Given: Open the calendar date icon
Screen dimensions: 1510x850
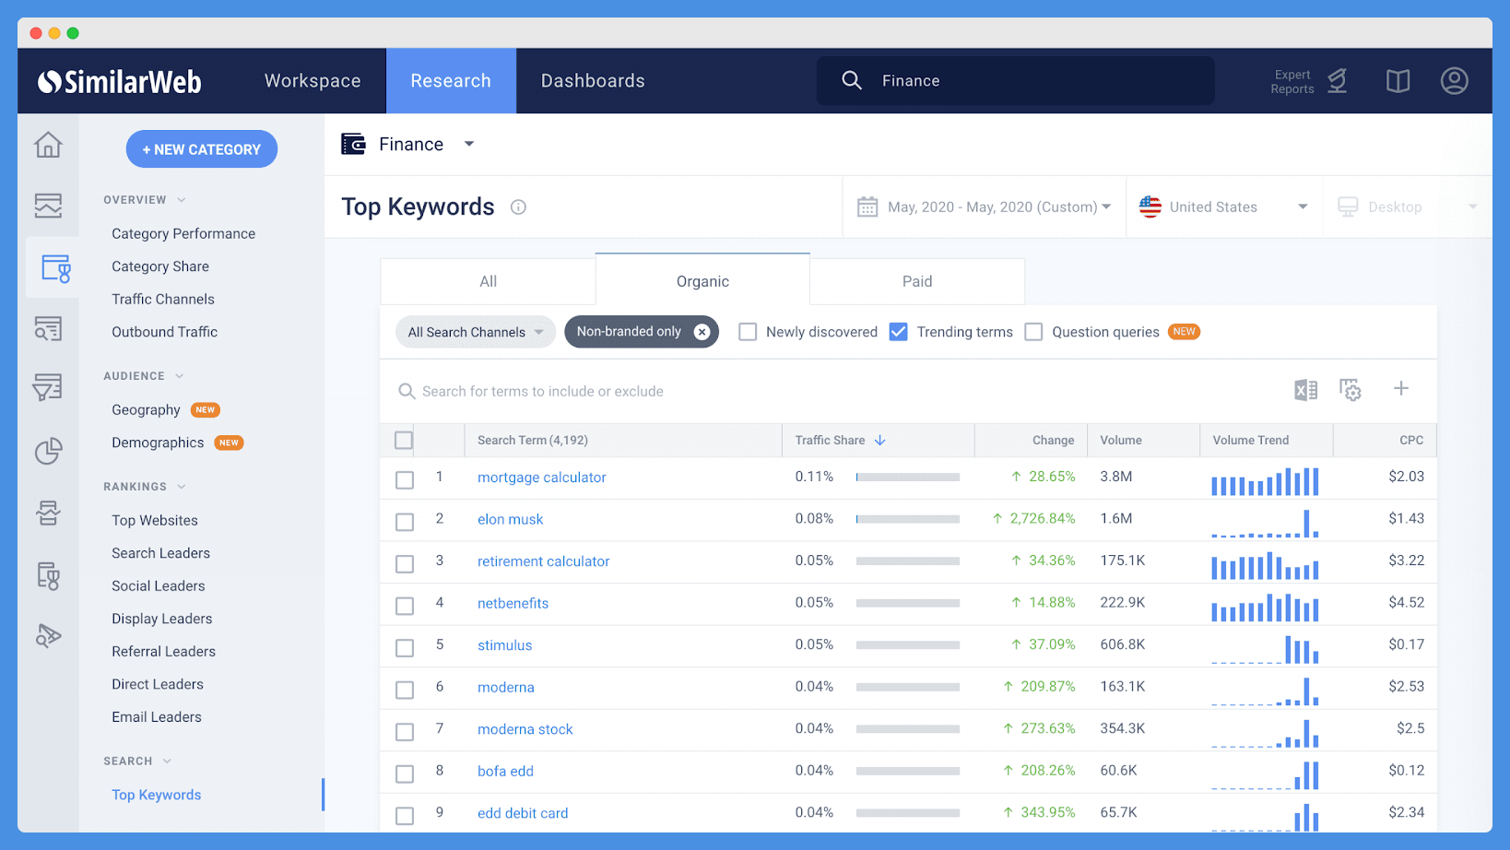Looking at the screenshot, I should point(867,207).
